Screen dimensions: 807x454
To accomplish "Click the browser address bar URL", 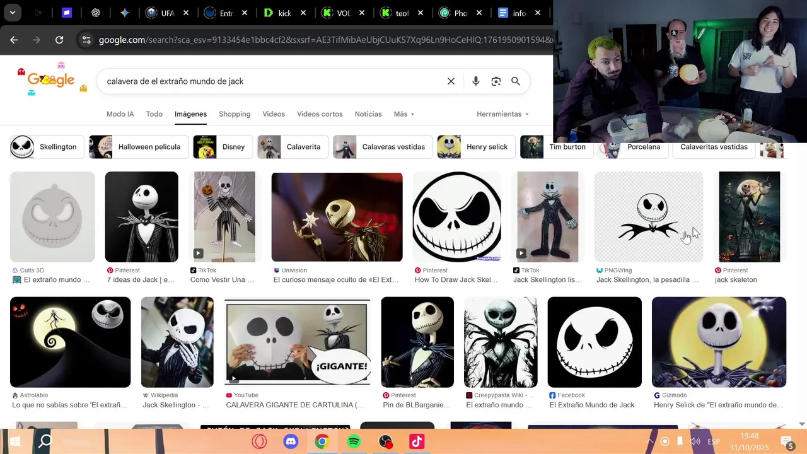I will click(325, 40).
